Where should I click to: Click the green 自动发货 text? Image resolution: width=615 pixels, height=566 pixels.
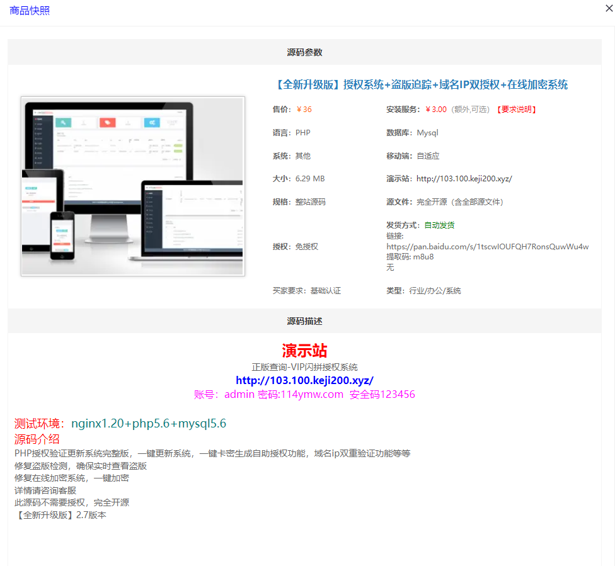click(x=439, y=225)
